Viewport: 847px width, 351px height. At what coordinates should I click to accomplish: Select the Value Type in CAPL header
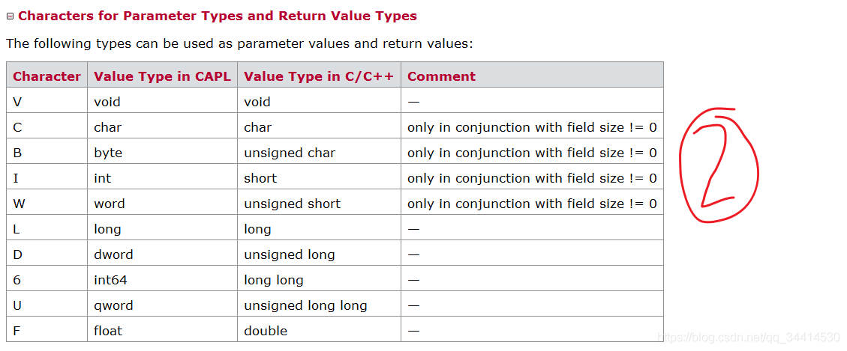click(162, 76)
